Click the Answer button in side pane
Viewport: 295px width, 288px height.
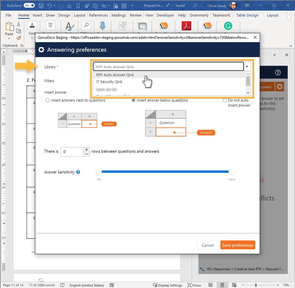[267, 87]
